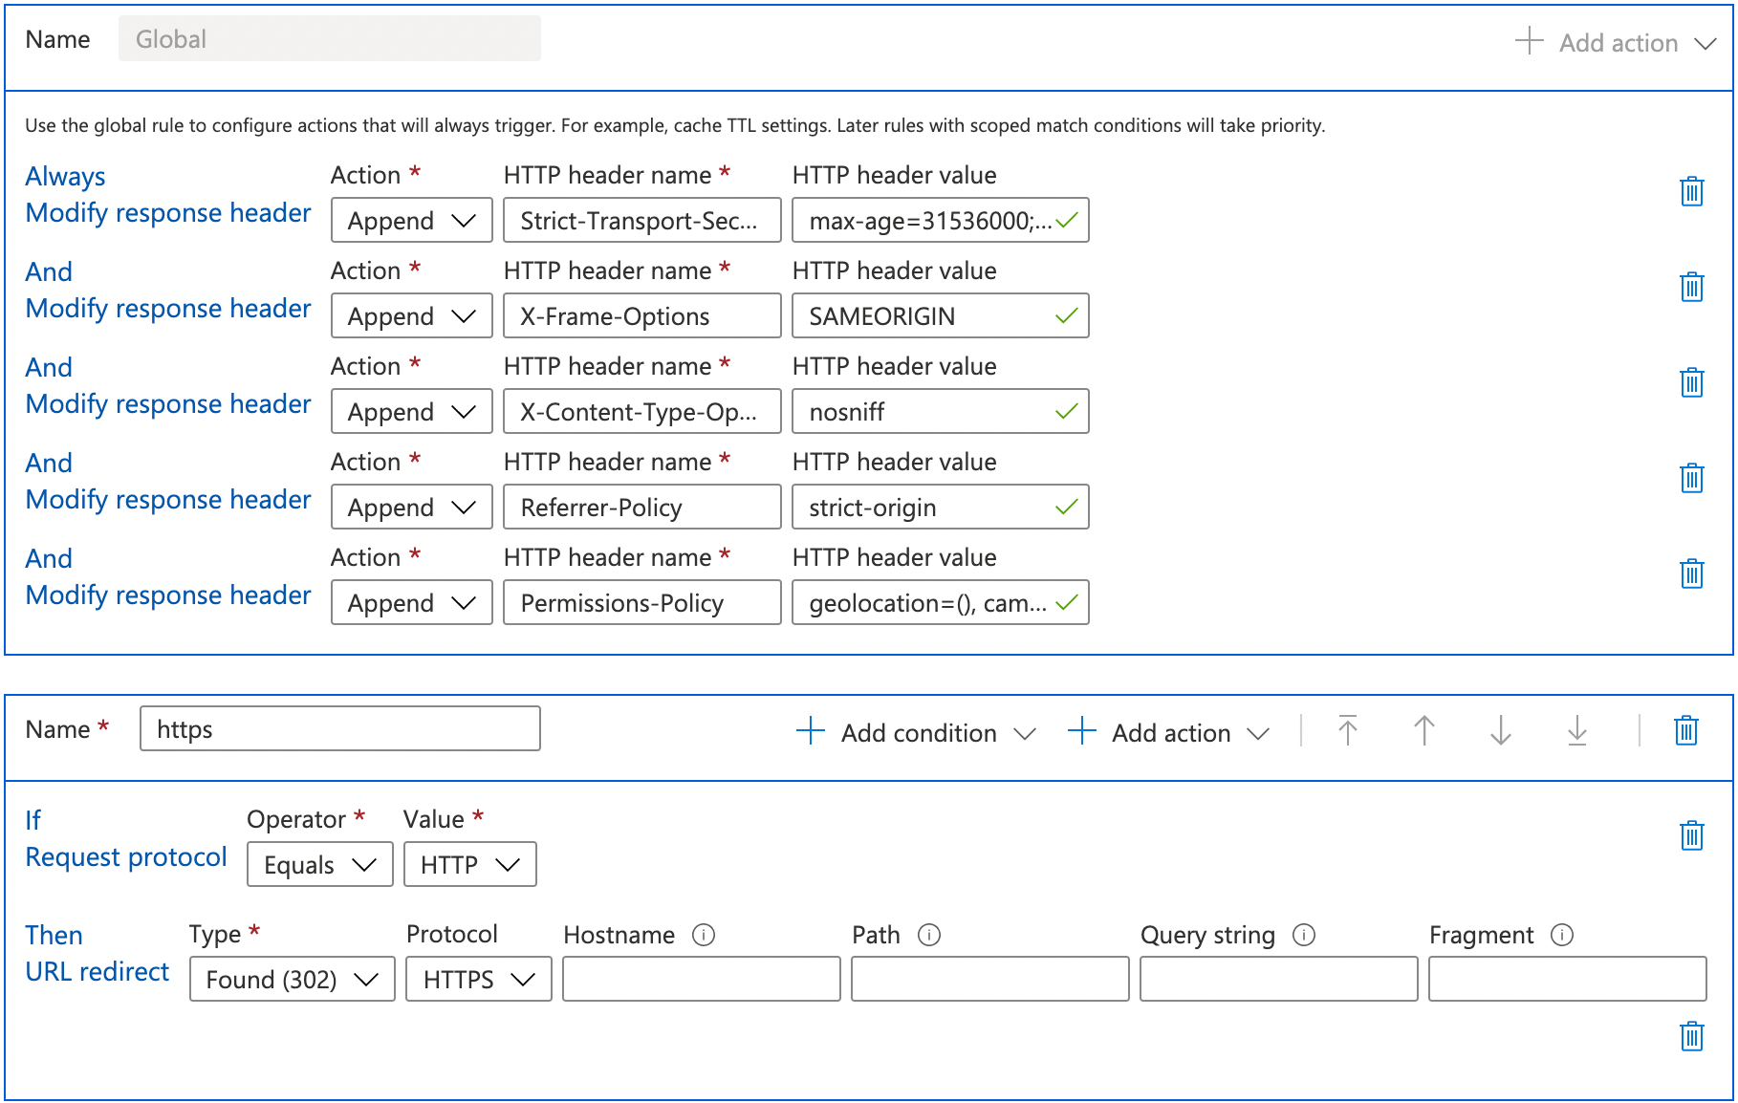Delete the X-Content-Type-Options header action
Image resolution: width=1738 pixels, height=1103 pixels.
tap(1692, 382)
